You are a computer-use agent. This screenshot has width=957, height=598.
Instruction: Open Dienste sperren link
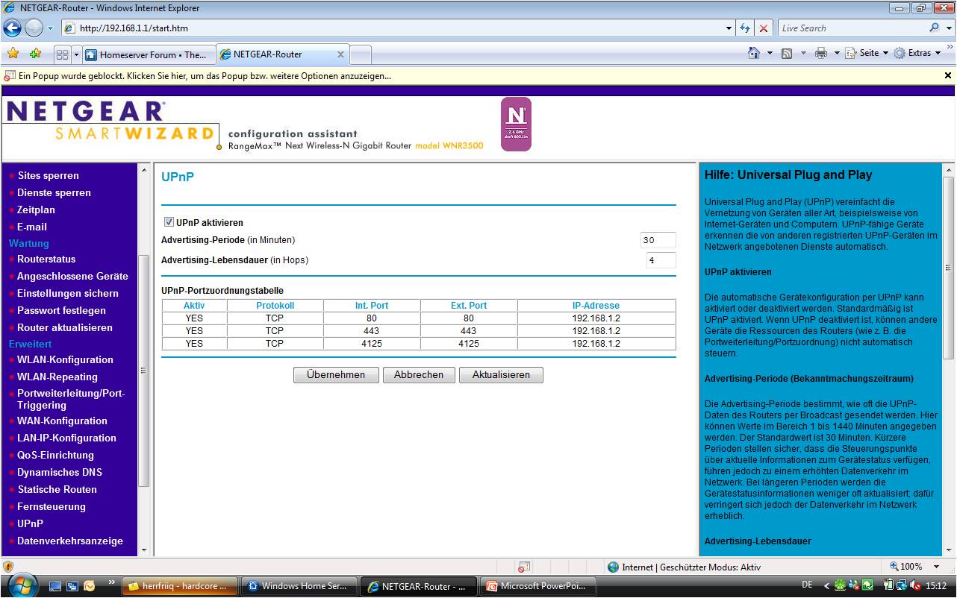click(54, 193)
